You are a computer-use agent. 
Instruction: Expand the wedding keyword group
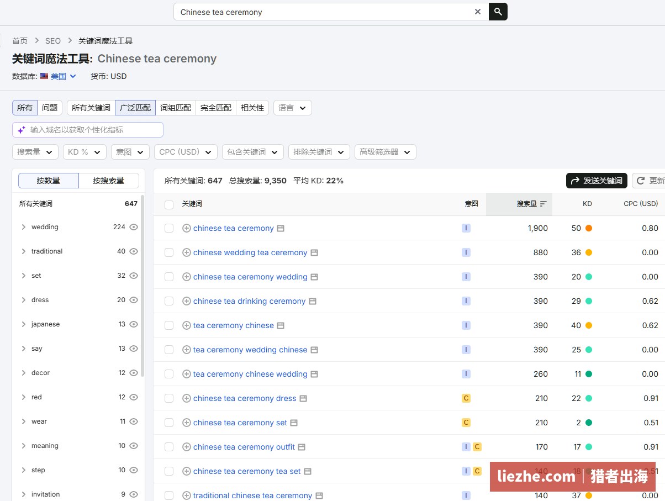pyautogui.click(x=24, y=227)
